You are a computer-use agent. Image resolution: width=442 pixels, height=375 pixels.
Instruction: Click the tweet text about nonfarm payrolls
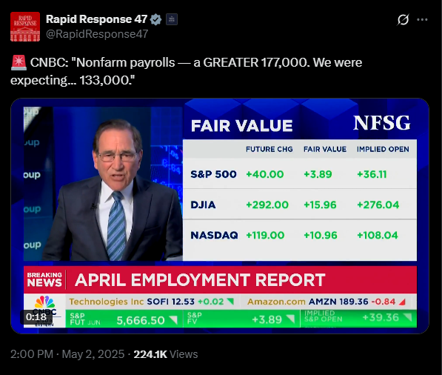pyautogui.click(x=187, y=71)
